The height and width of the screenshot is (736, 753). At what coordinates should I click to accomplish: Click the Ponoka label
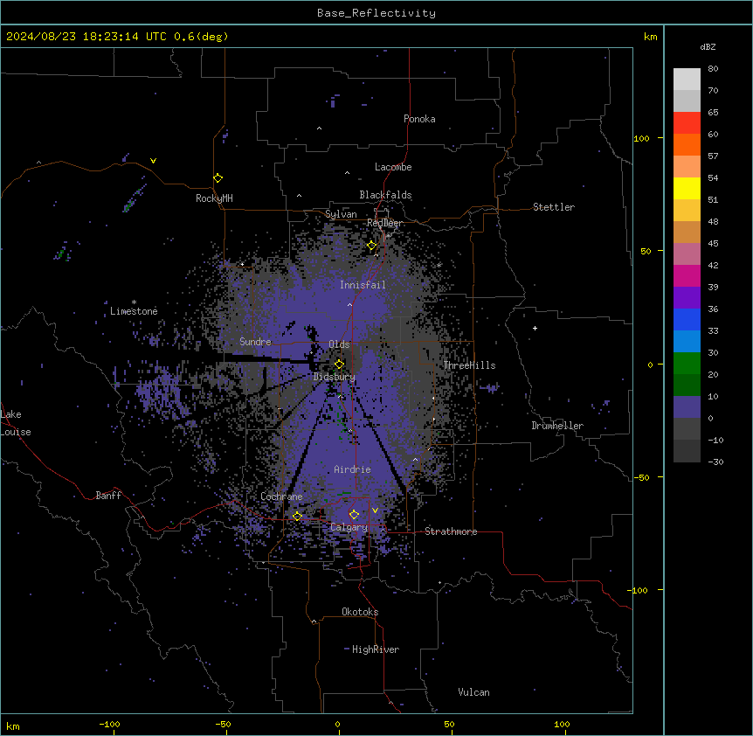tap(419, 119)
